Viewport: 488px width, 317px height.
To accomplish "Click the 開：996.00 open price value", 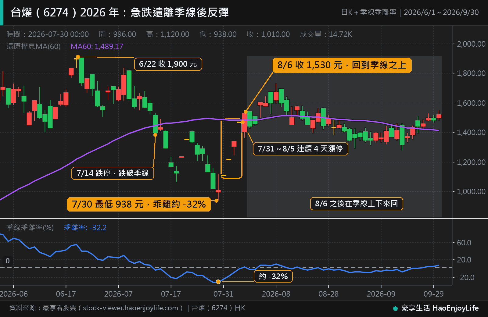I will point(117,34).
